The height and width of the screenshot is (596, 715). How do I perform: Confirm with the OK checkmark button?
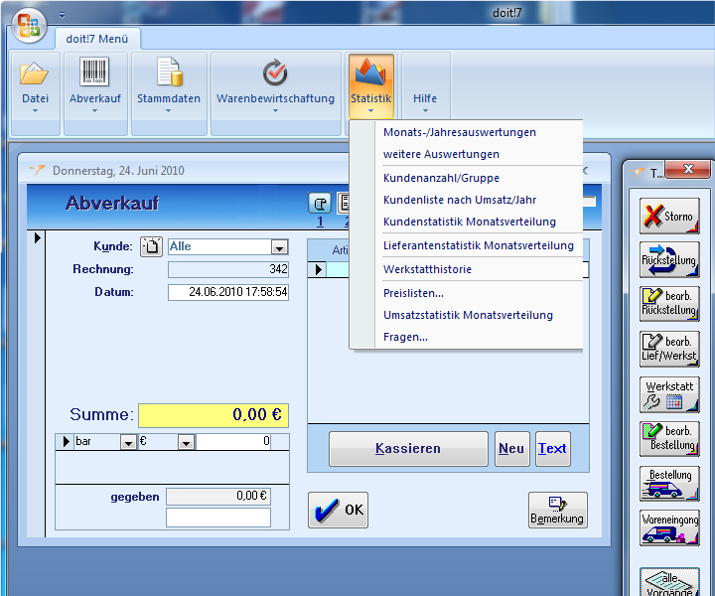pyautogui.click(x=338, y=510)
